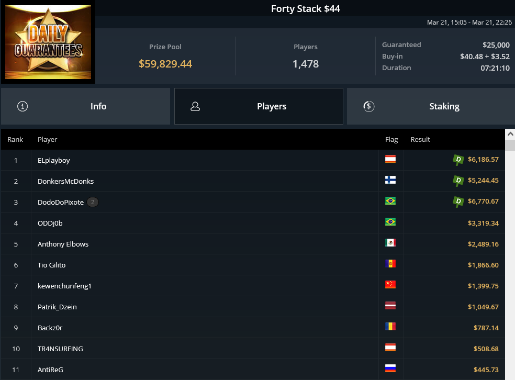Click the green deal badge for ELplayboy
The image size is (515, 380).
458,160
